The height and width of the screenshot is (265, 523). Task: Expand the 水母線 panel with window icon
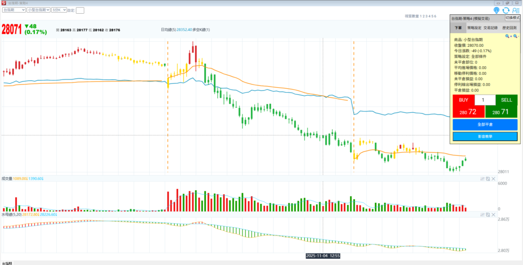click(488, 215)
